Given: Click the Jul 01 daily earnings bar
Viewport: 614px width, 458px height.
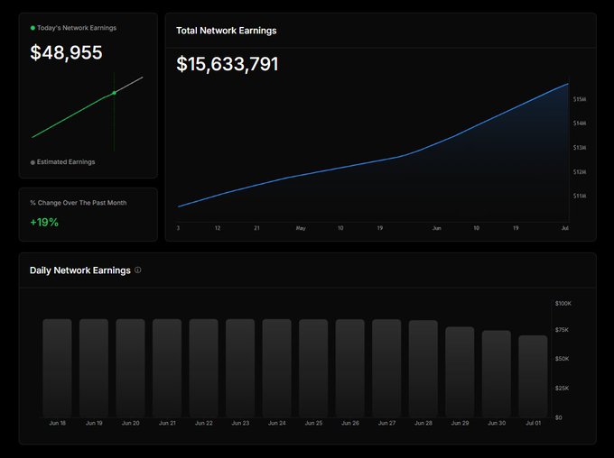Looking at the screenshot, I should click(533, 375).
